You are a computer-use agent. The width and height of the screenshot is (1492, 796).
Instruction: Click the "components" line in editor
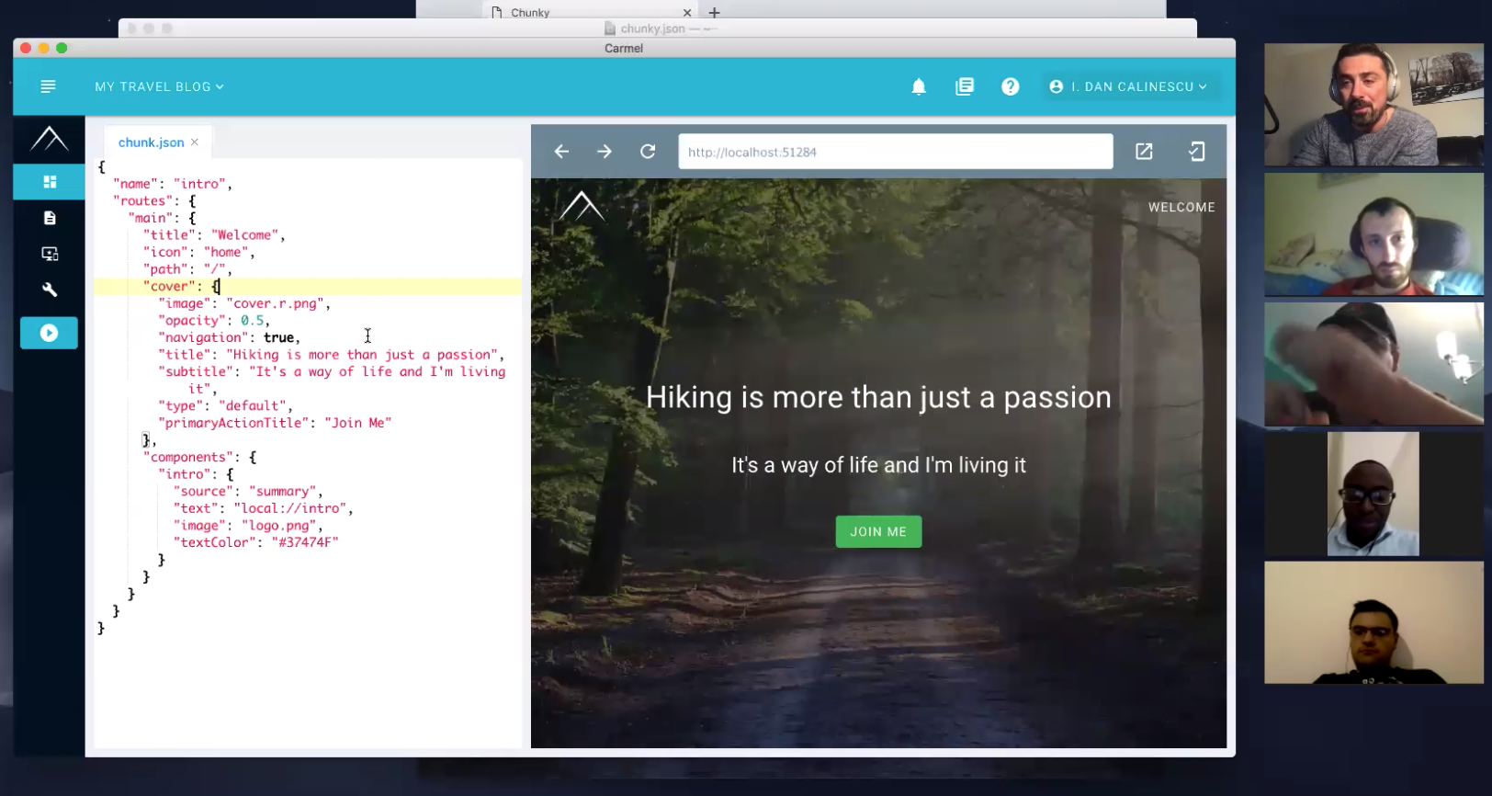(x=199, y=458)
